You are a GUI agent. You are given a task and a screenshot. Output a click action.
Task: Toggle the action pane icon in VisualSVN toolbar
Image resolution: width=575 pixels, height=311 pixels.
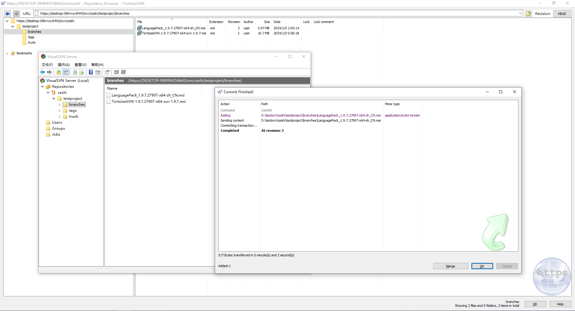tap(98, 72)
